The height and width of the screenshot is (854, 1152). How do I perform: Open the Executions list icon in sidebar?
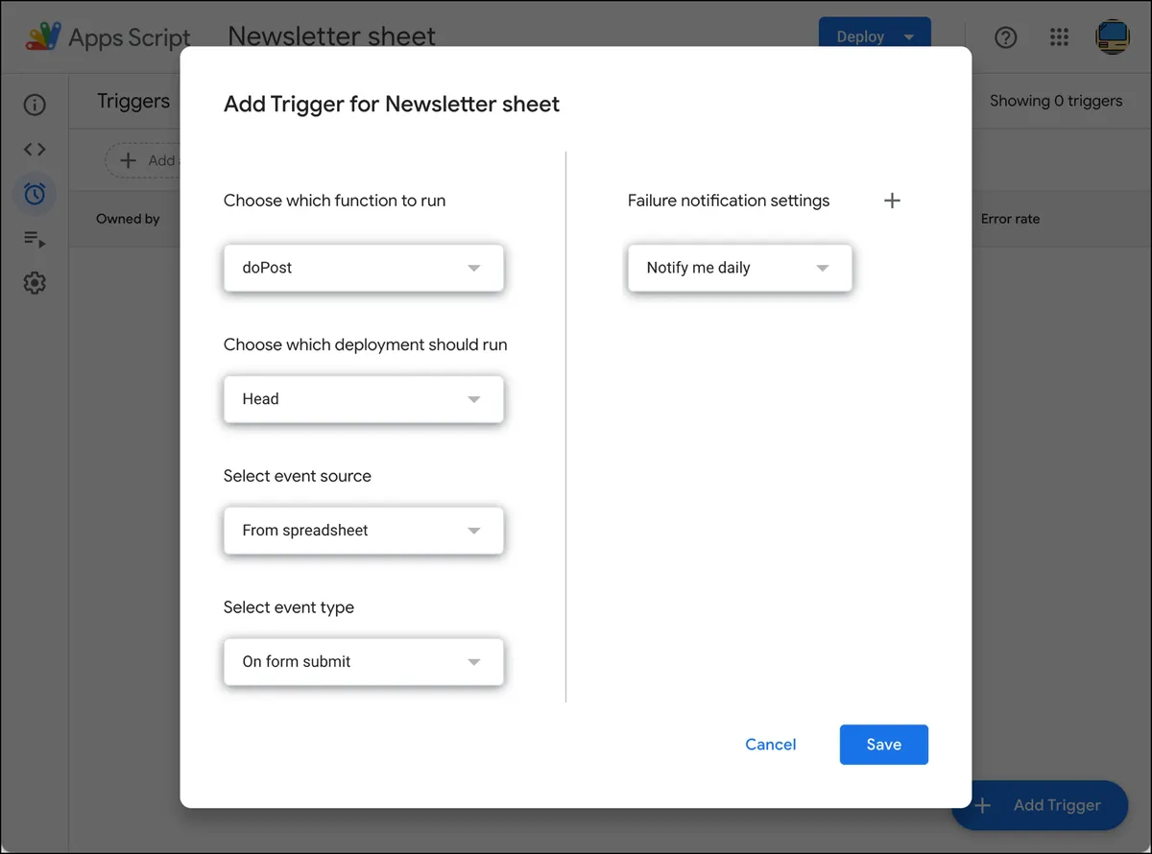click(x=35, y=239)
